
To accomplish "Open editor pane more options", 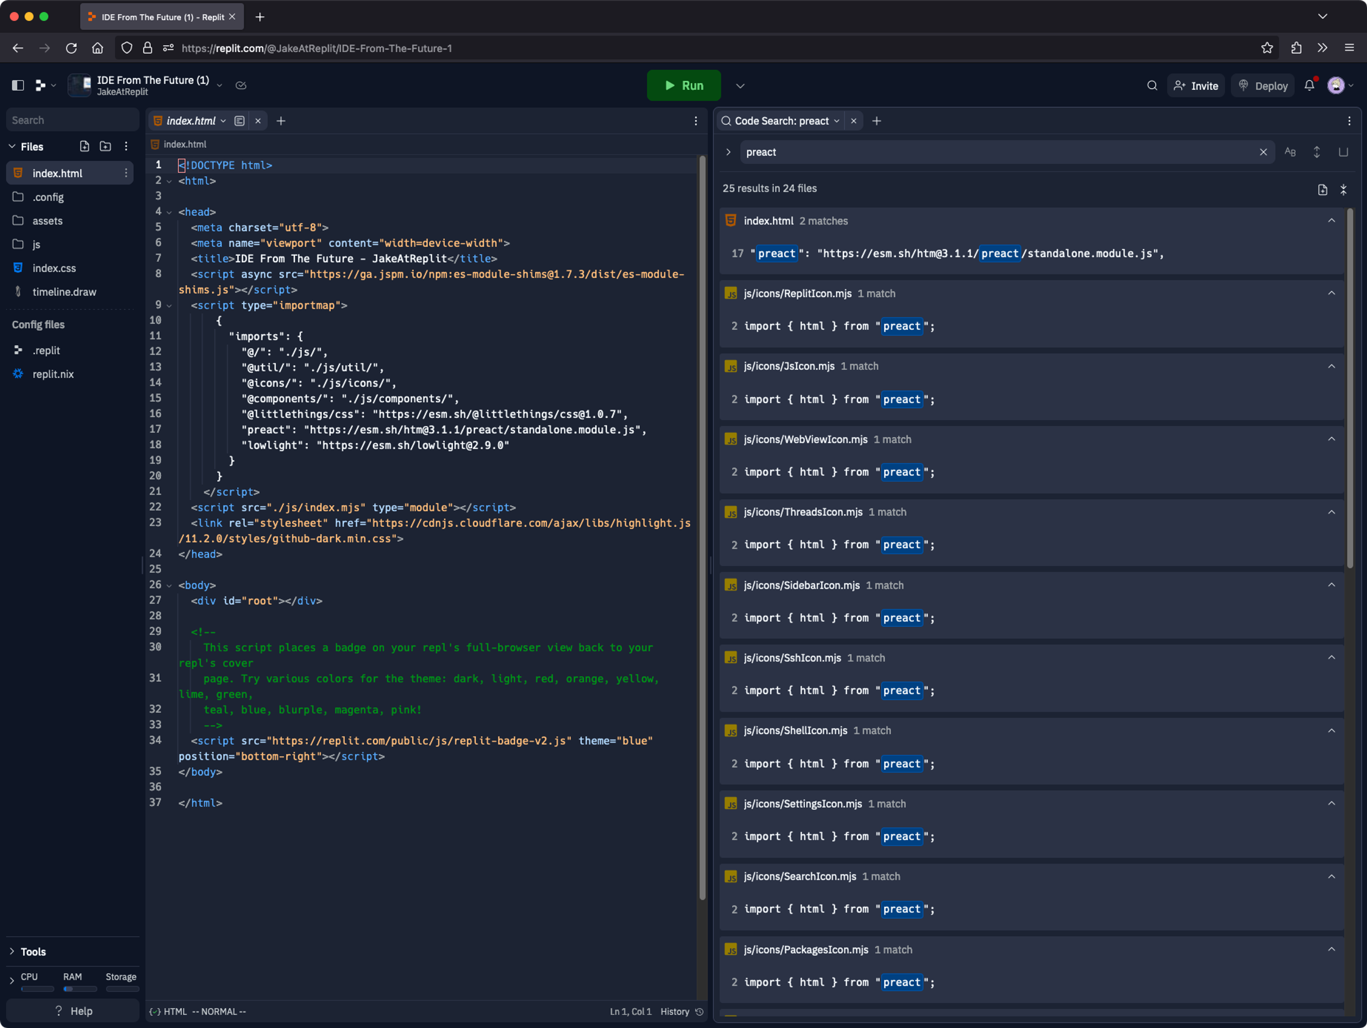I will (x=696, y=121).
